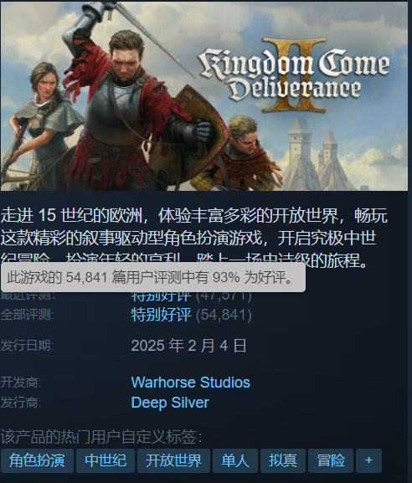Click 特别好评 next to 全部评测
The height and width of the screenshot is (483, 412).
pos(161,315)
